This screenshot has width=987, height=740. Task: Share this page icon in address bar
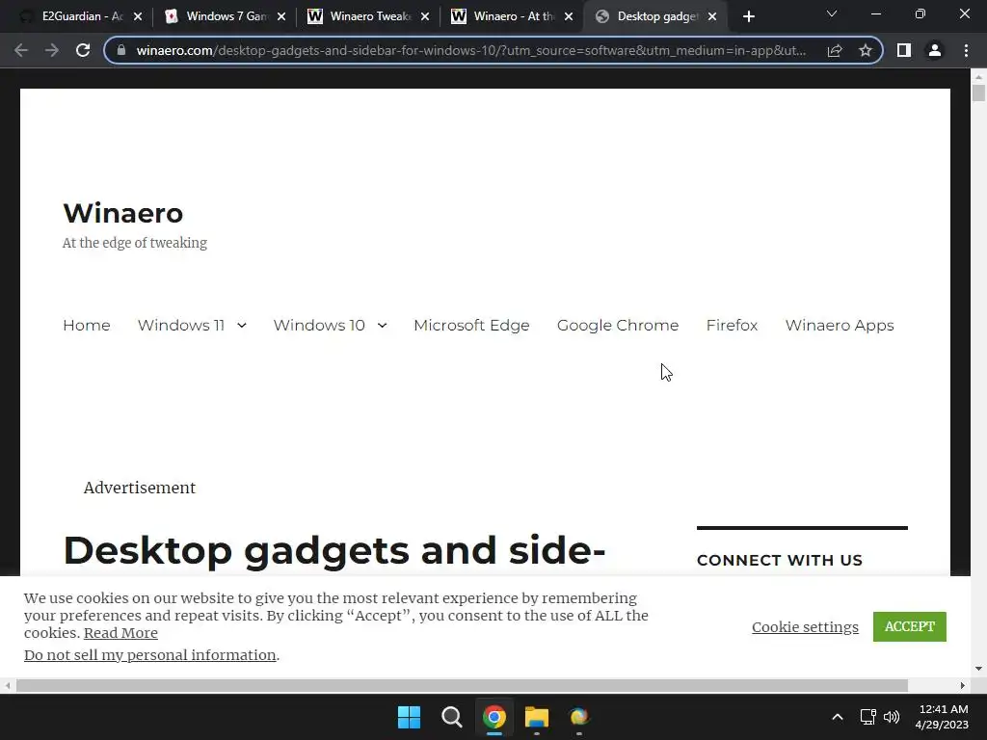pos(835,50)
